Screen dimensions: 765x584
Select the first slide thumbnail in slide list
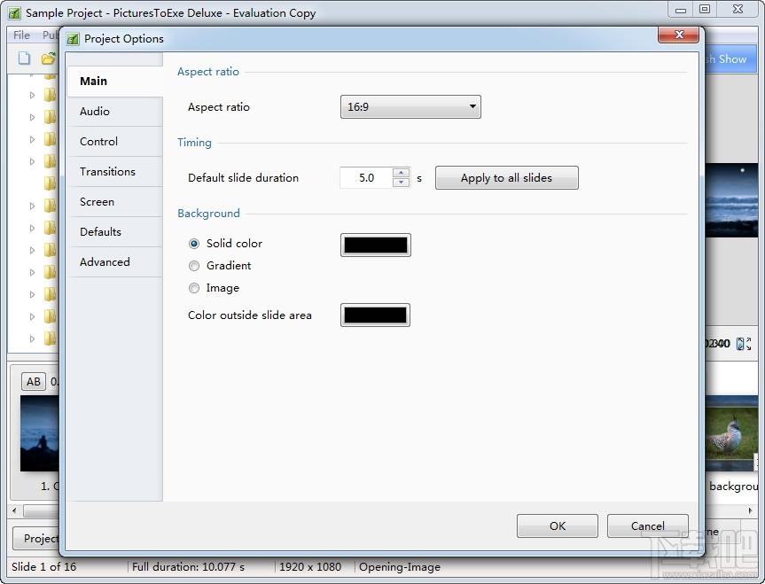[40, 433]
